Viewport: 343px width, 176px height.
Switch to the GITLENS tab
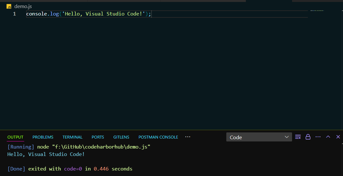point(121,137)
